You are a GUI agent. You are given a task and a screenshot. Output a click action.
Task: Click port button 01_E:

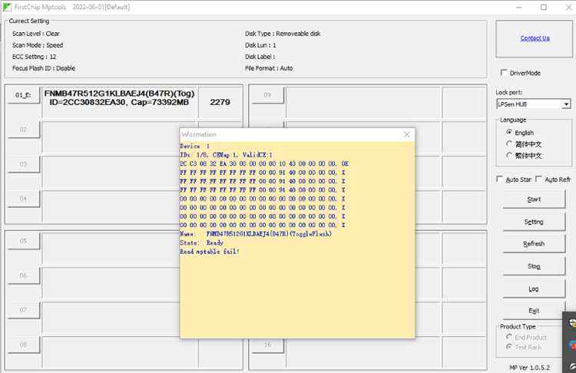24,95
